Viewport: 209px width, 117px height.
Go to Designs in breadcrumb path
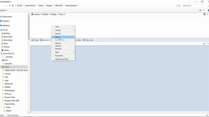coord(49,6)
